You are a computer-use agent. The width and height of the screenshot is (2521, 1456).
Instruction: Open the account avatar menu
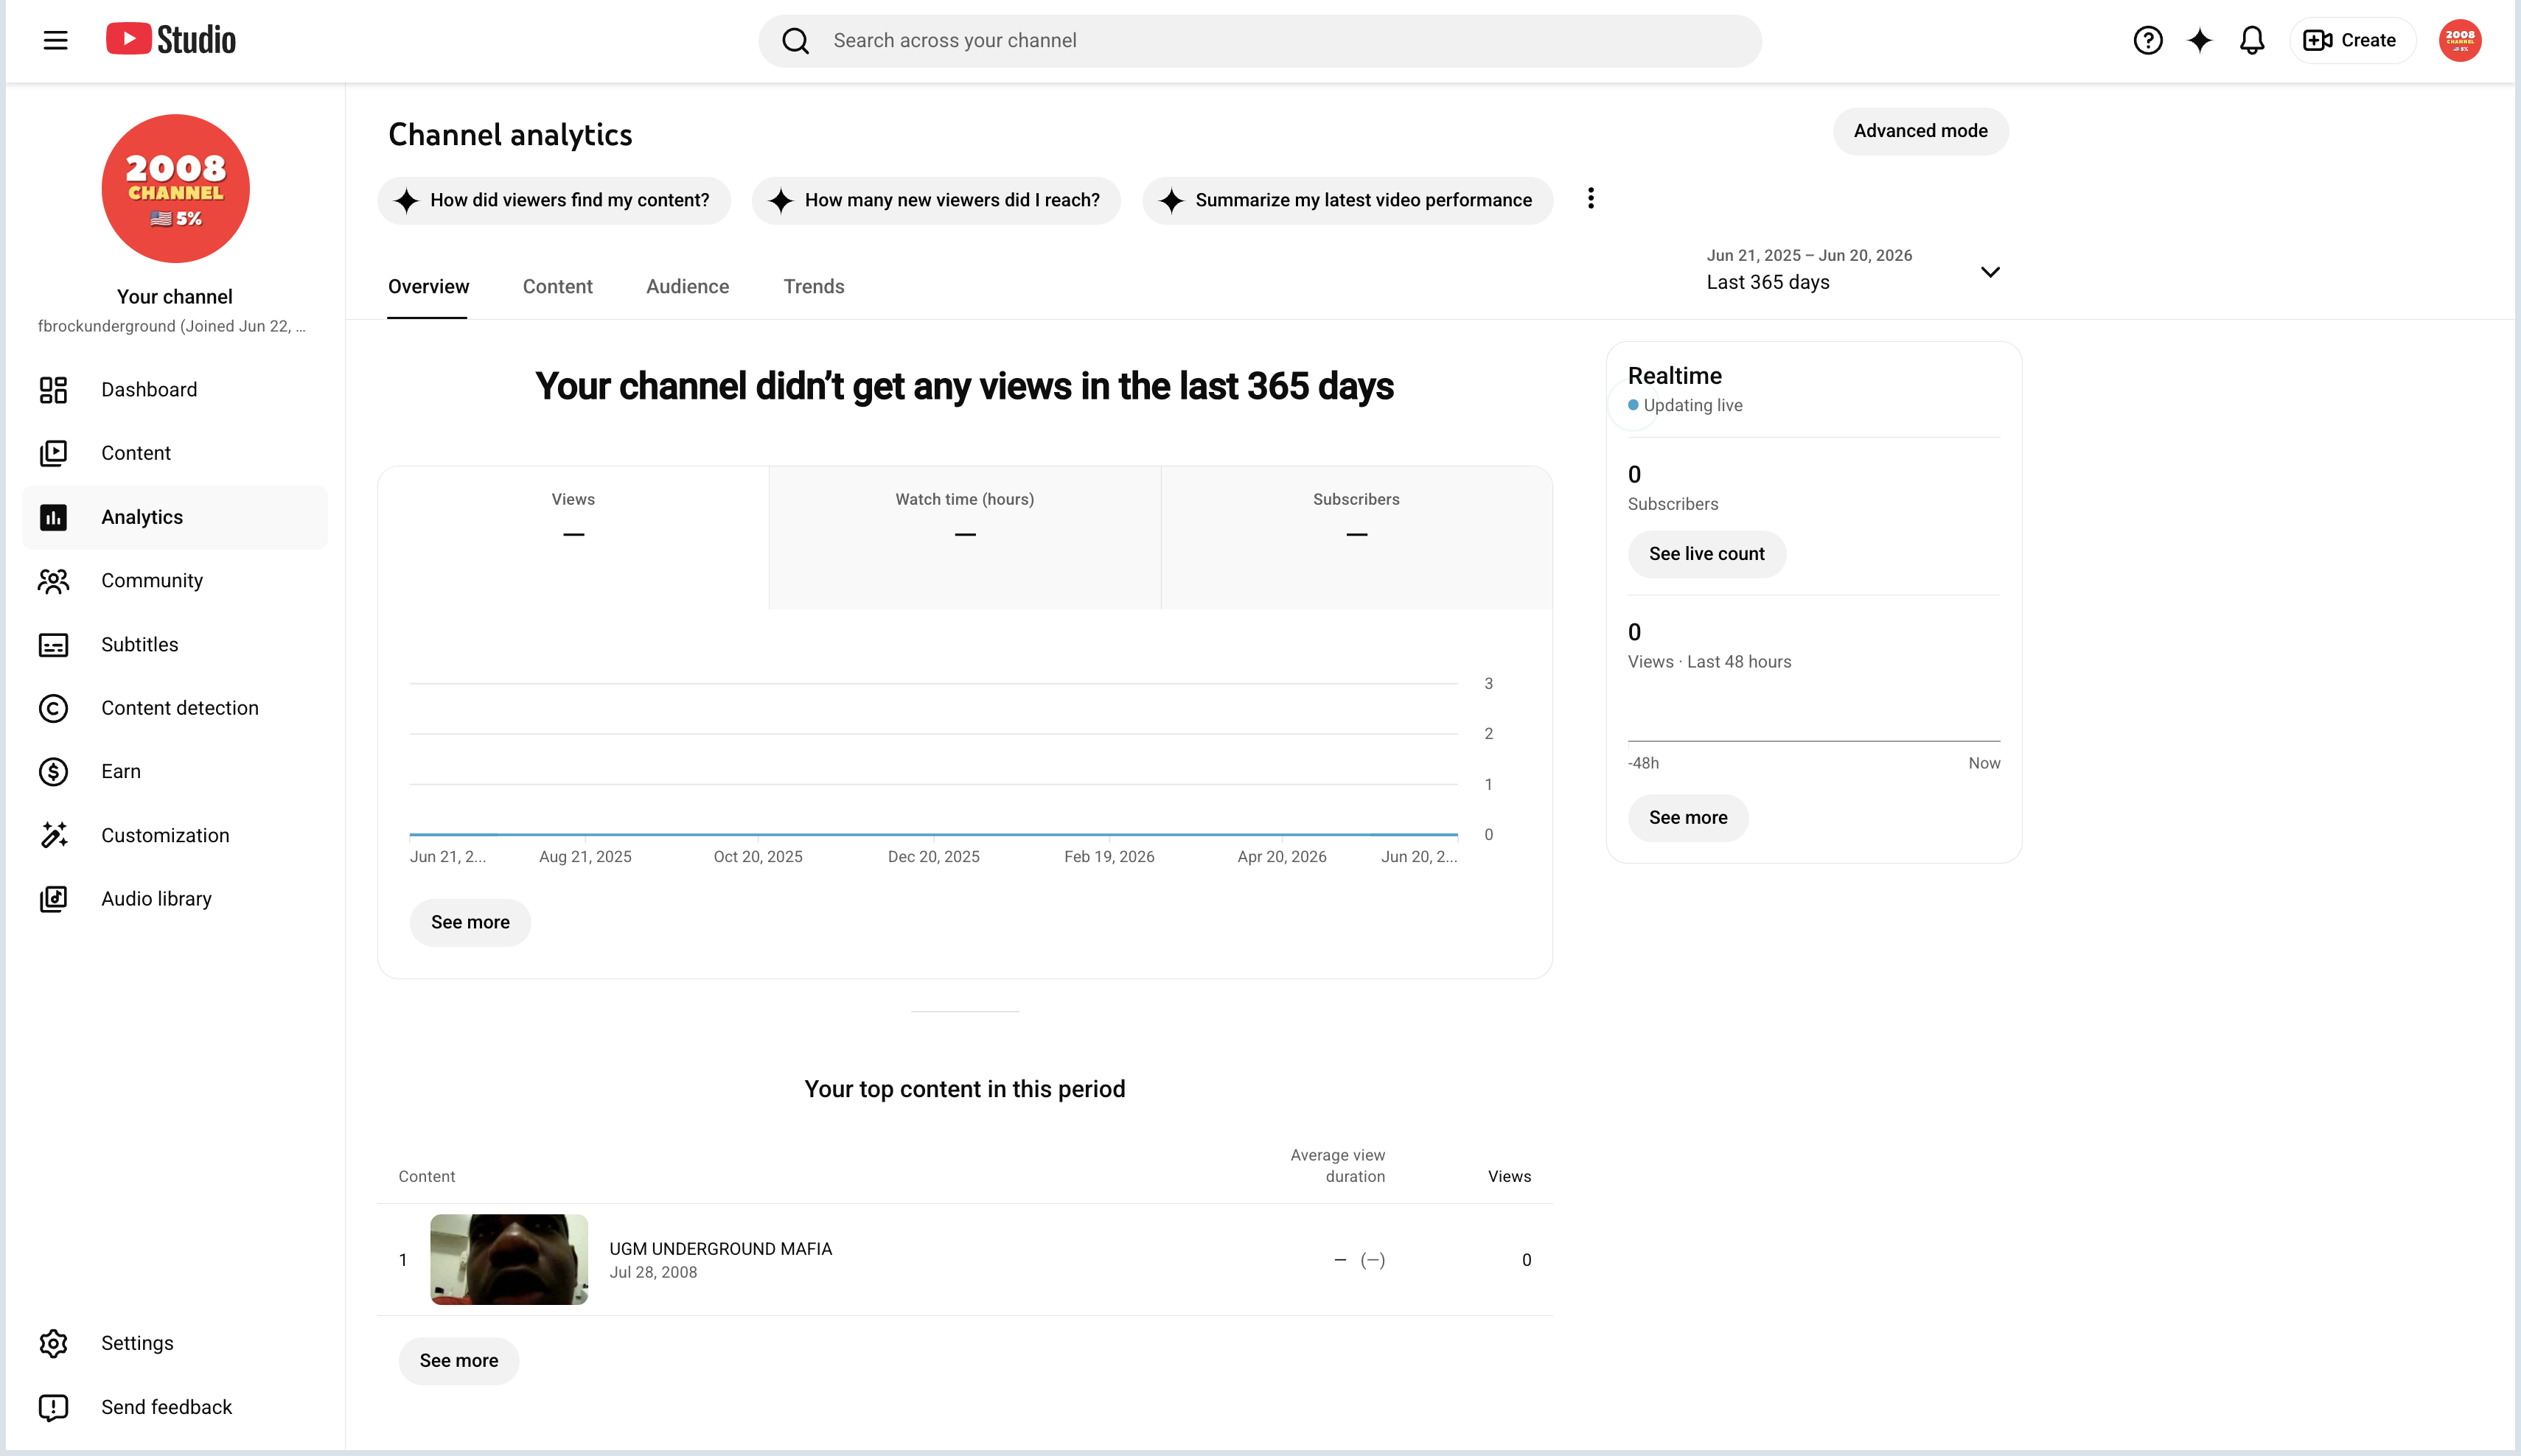point(2460,40)
